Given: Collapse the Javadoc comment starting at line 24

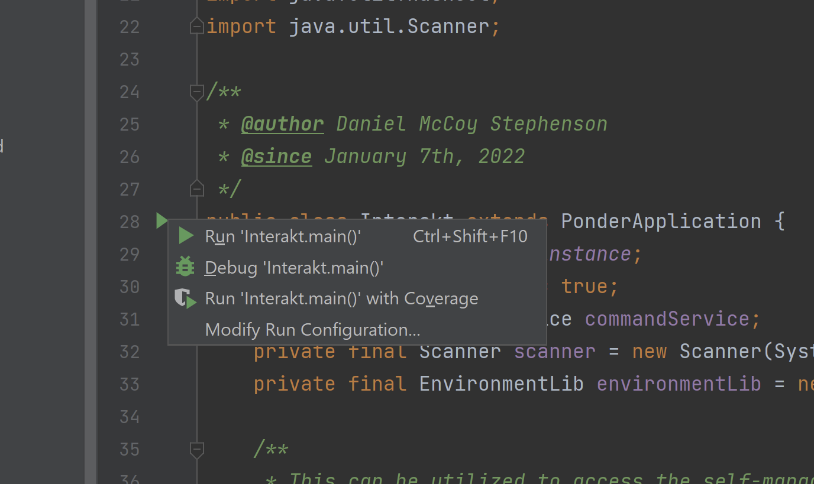Looking at the screenshot, I should [x=196, y=92].
